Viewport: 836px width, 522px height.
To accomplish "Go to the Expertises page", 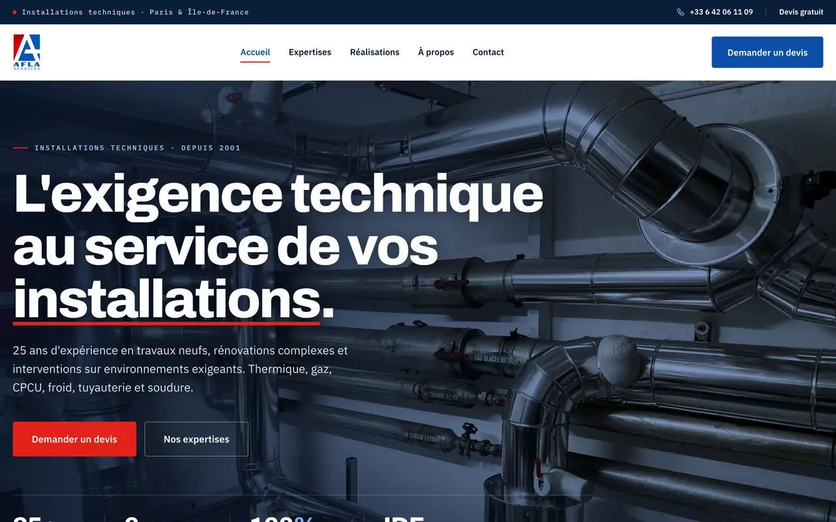I will click(310, 52).
